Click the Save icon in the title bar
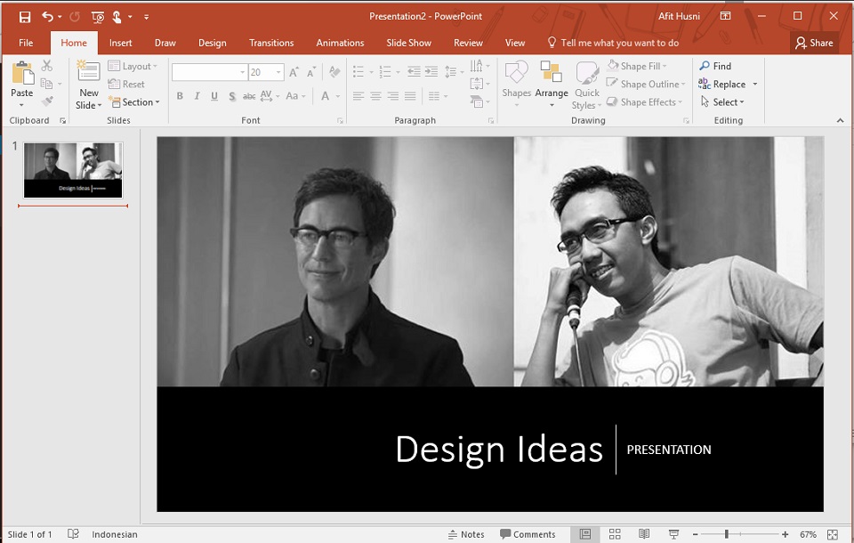854x543 pixels. [x=24, y=16]
